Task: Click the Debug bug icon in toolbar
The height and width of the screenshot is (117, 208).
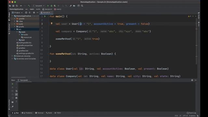Action: coord(51,6)
